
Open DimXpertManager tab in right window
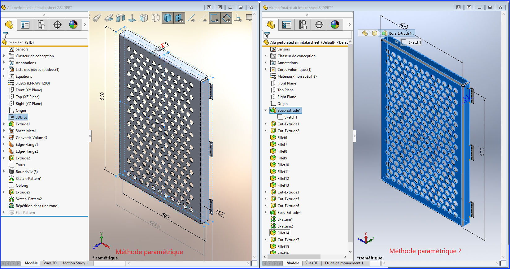coord(319,25)
